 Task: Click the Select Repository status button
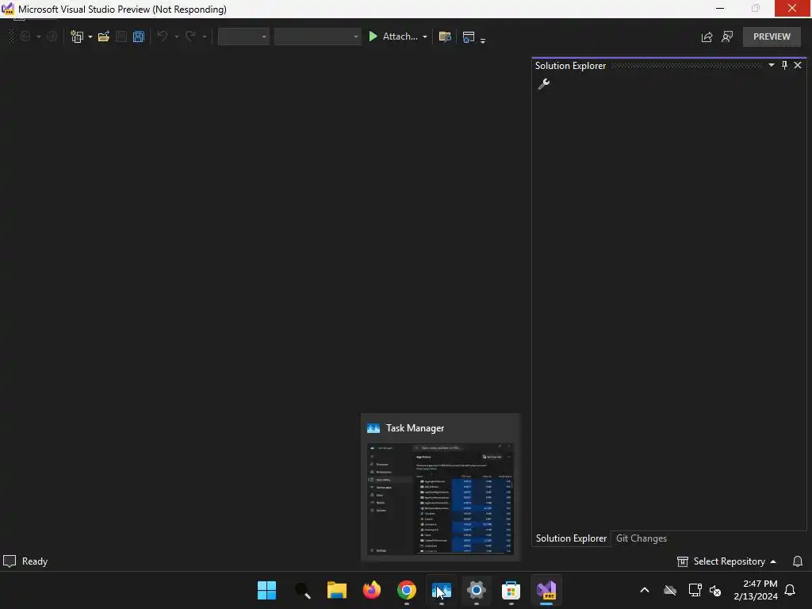[x=727, y=561]
